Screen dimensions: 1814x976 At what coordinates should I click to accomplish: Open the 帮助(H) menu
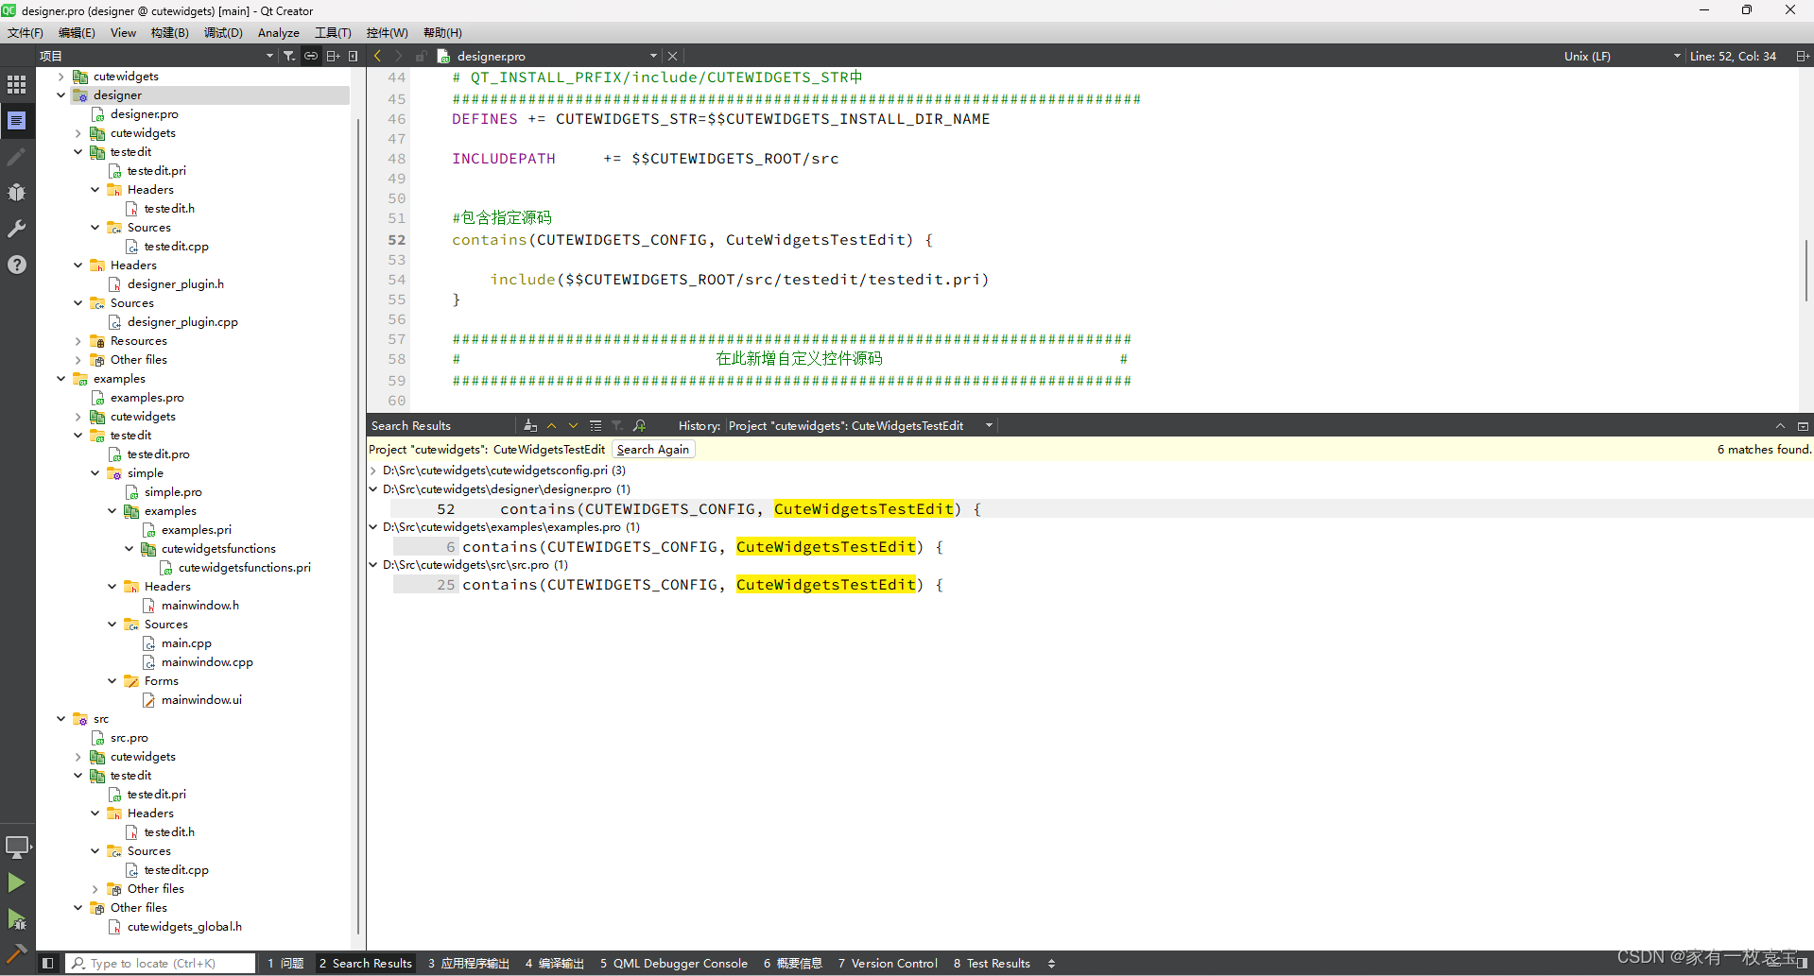pyautogui.click(x=442, y=32)
